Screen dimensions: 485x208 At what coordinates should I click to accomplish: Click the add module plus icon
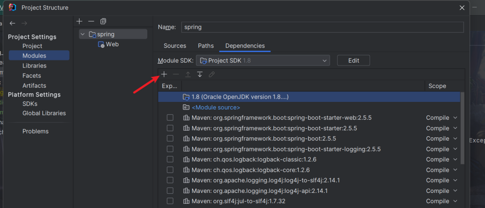point(80,21)
